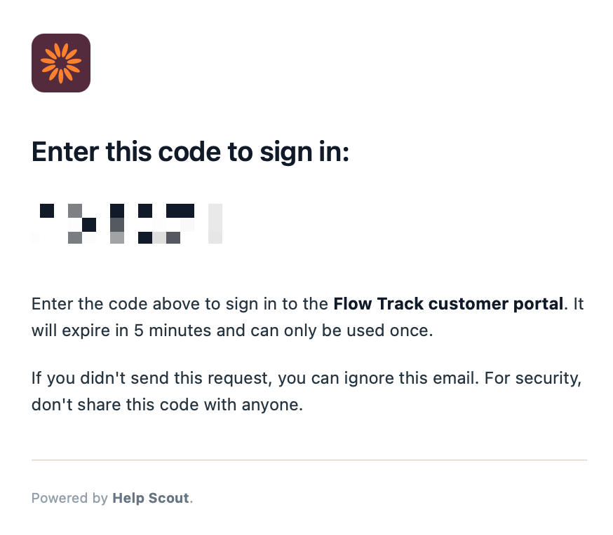Open the bold 'Flow Track customer portal' text

click(x=448, y=304)
